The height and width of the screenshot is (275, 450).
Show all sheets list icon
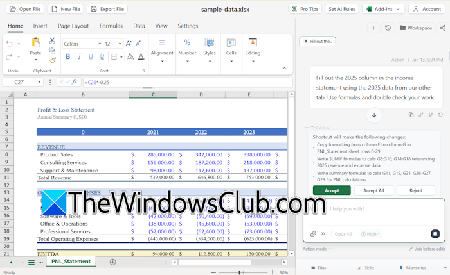tap(32, 262)
